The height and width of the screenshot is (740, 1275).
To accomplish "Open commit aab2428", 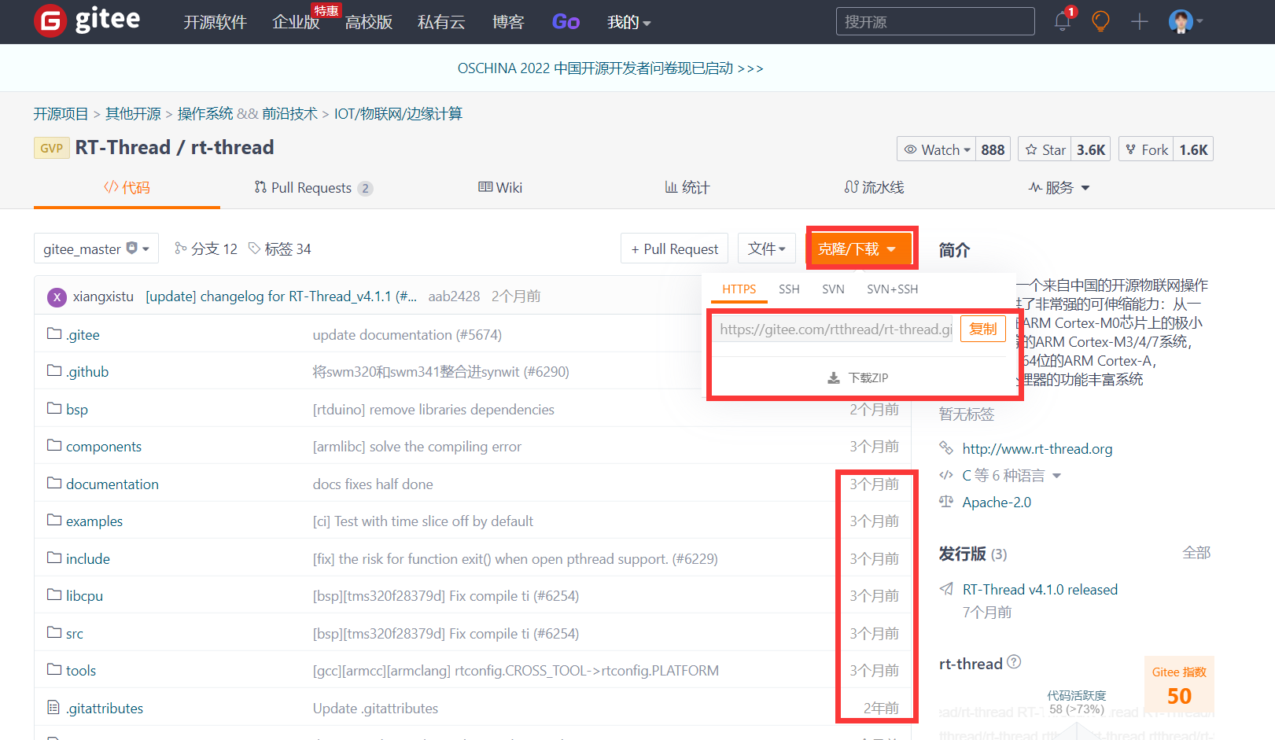I will (454, 296).
